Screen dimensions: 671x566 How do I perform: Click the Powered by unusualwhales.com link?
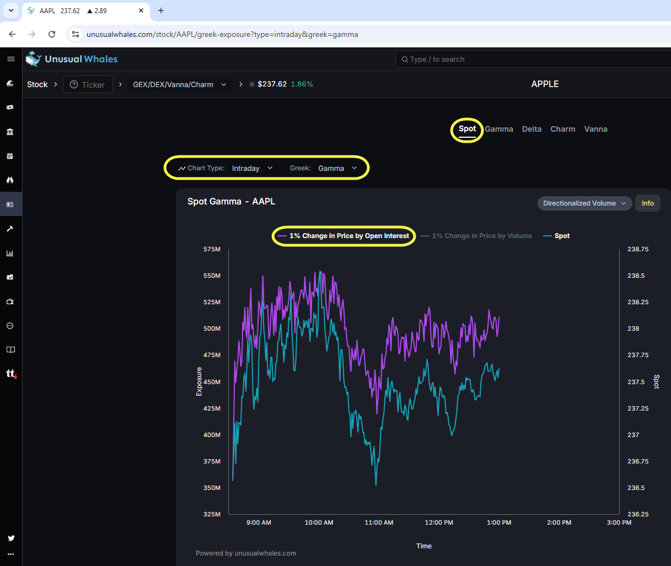click(246, 553)
